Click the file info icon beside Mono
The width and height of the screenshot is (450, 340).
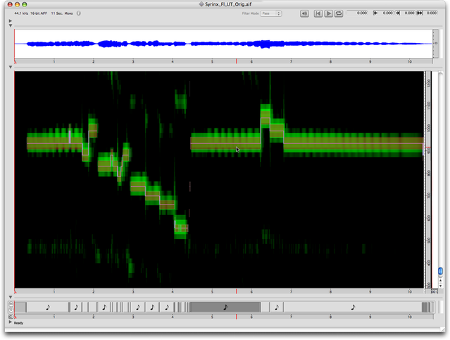[x=79, y=13]
